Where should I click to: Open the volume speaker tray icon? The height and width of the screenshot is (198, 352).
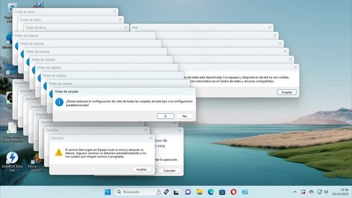pyautogui.click(x=326, y=192)
